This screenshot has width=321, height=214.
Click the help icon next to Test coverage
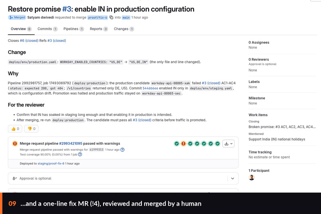[x=80, y=154]
